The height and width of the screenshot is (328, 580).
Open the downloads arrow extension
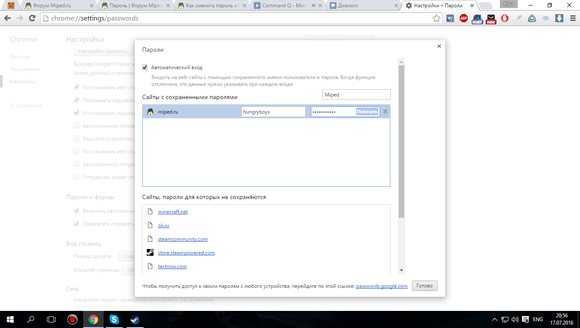click(559, 18)
